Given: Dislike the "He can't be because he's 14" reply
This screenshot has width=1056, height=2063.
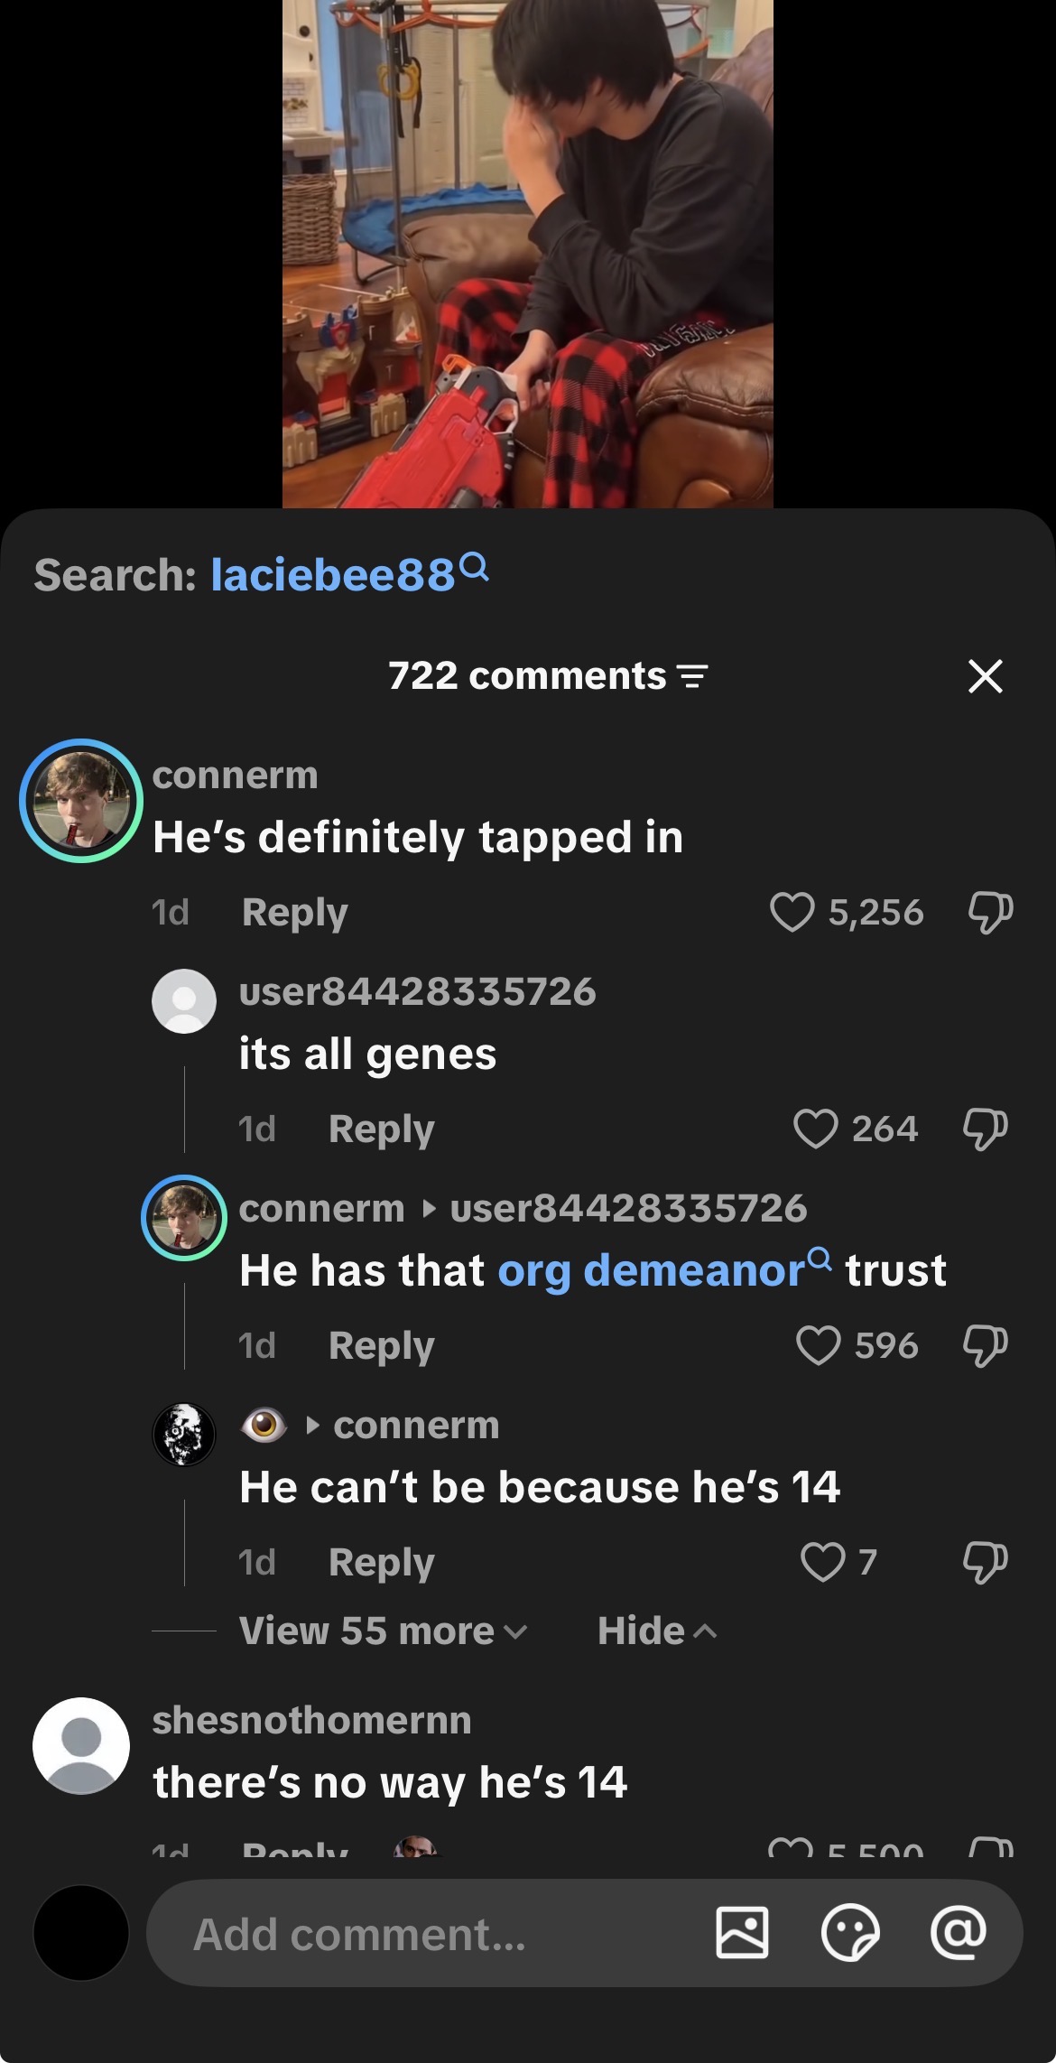Looking at the screenshot, I should [x=985, y=1563].
